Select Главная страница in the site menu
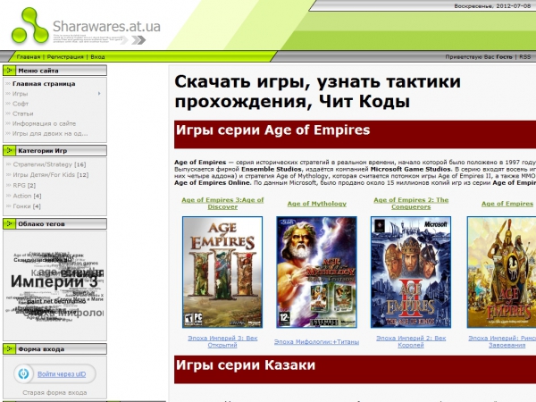The height and width of the screenshot is (402, 536). [44, 83]
